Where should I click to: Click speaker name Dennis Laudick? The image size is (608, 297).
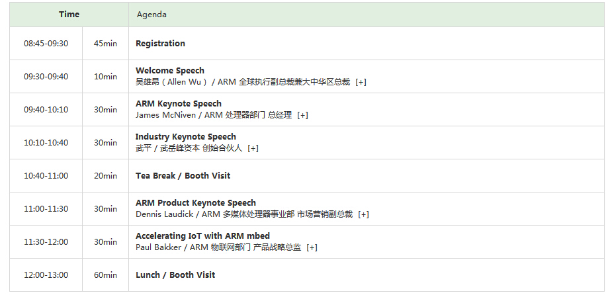[x=165, y=214]
